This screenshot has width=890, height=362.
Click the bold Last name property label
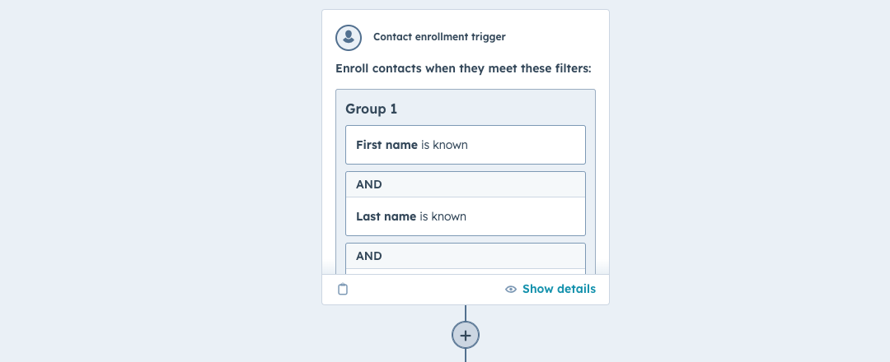tap(386, 216)
